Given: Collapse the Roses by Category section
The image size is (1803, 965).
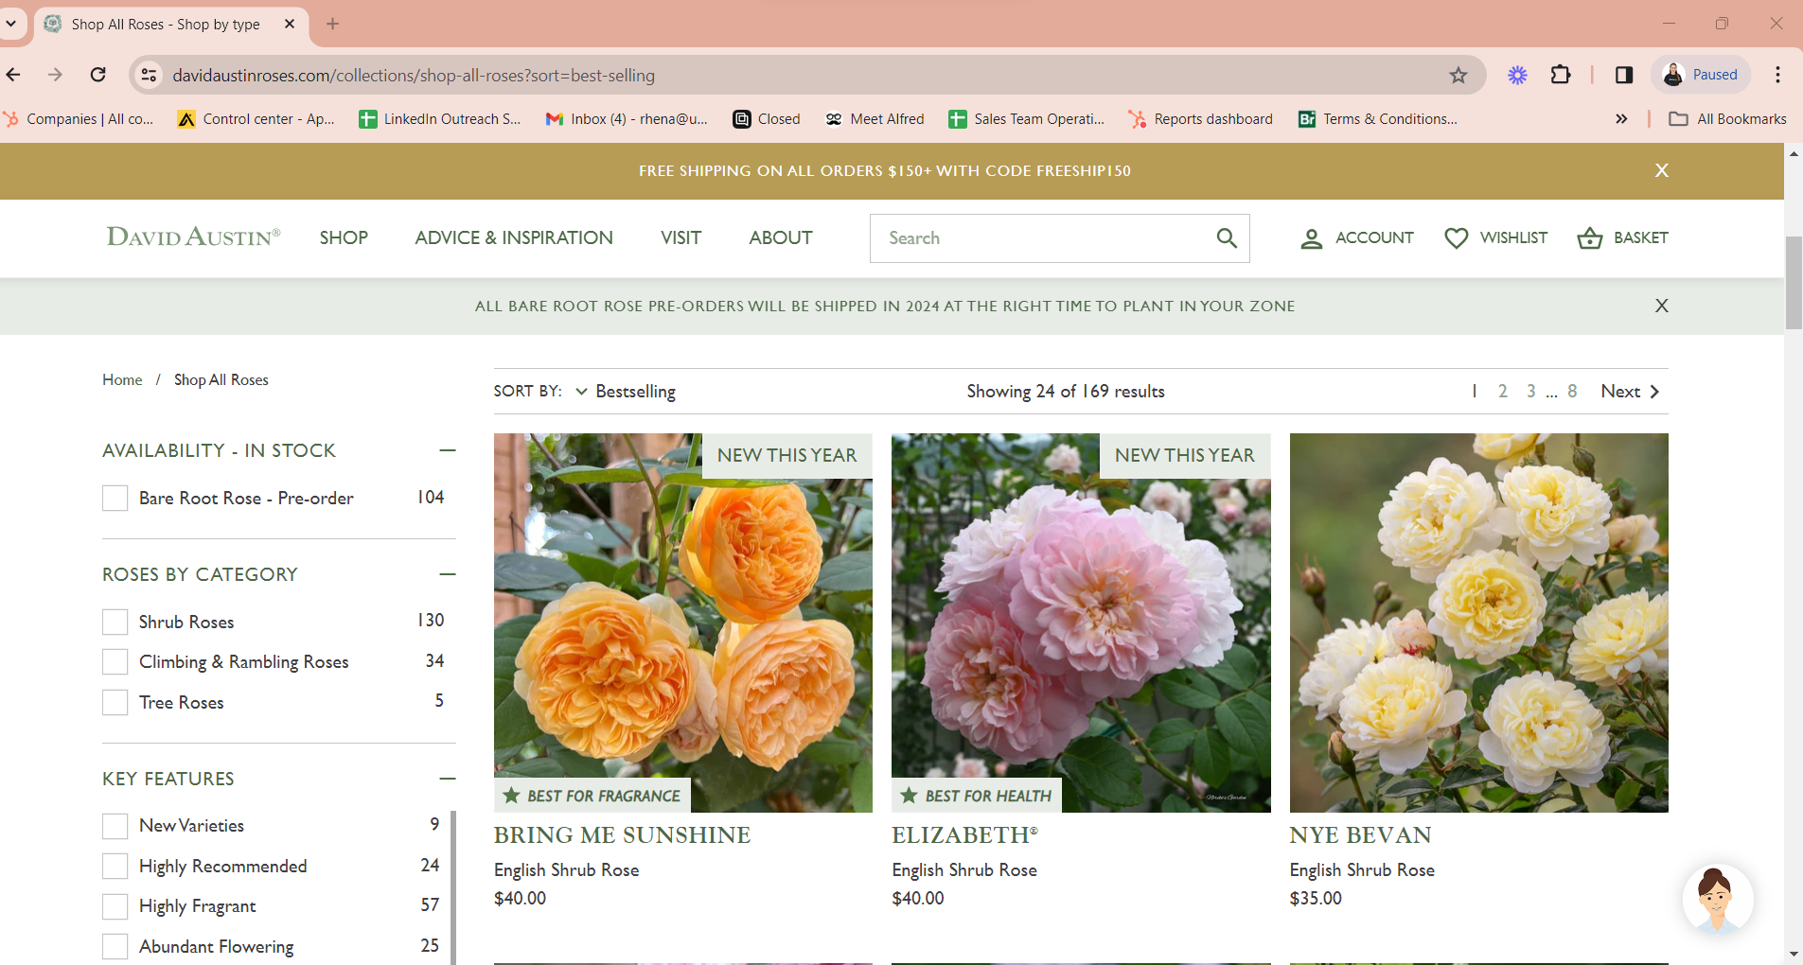Looking at the screenshot, I should coord(448,574).
